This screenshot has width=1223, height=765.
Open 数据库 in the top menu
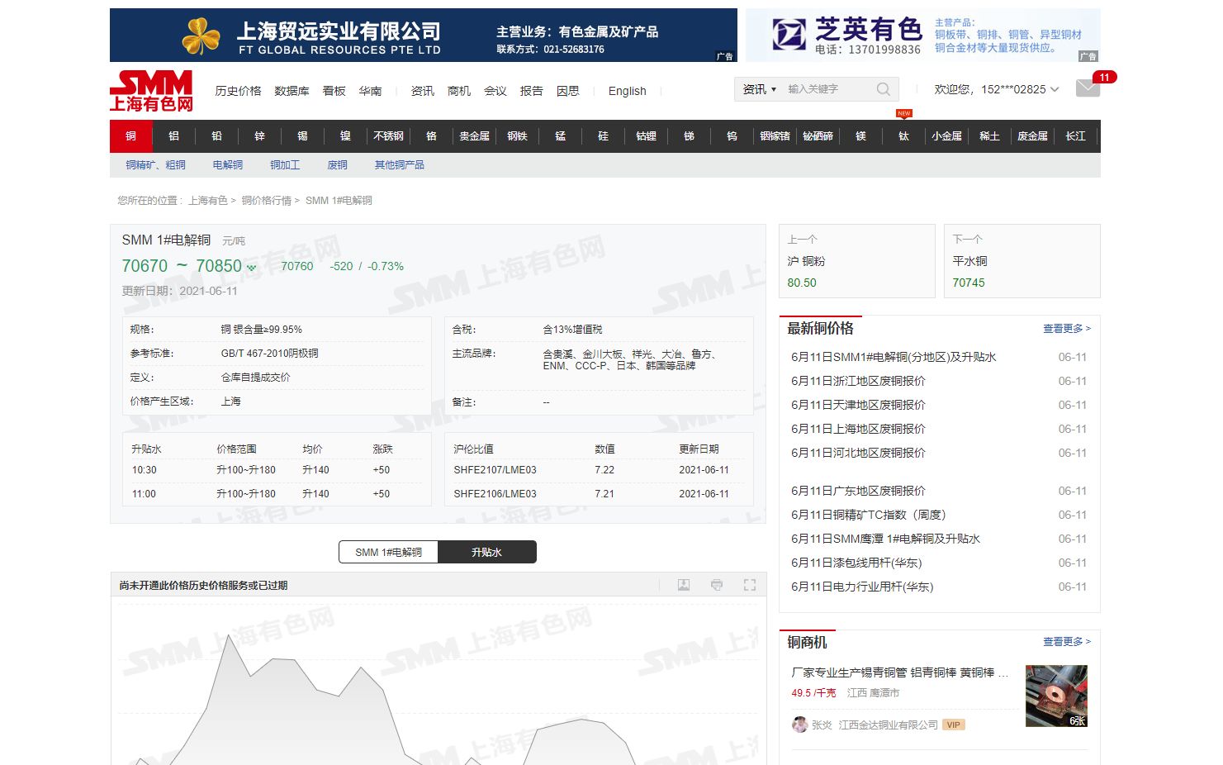click(292, 91)
